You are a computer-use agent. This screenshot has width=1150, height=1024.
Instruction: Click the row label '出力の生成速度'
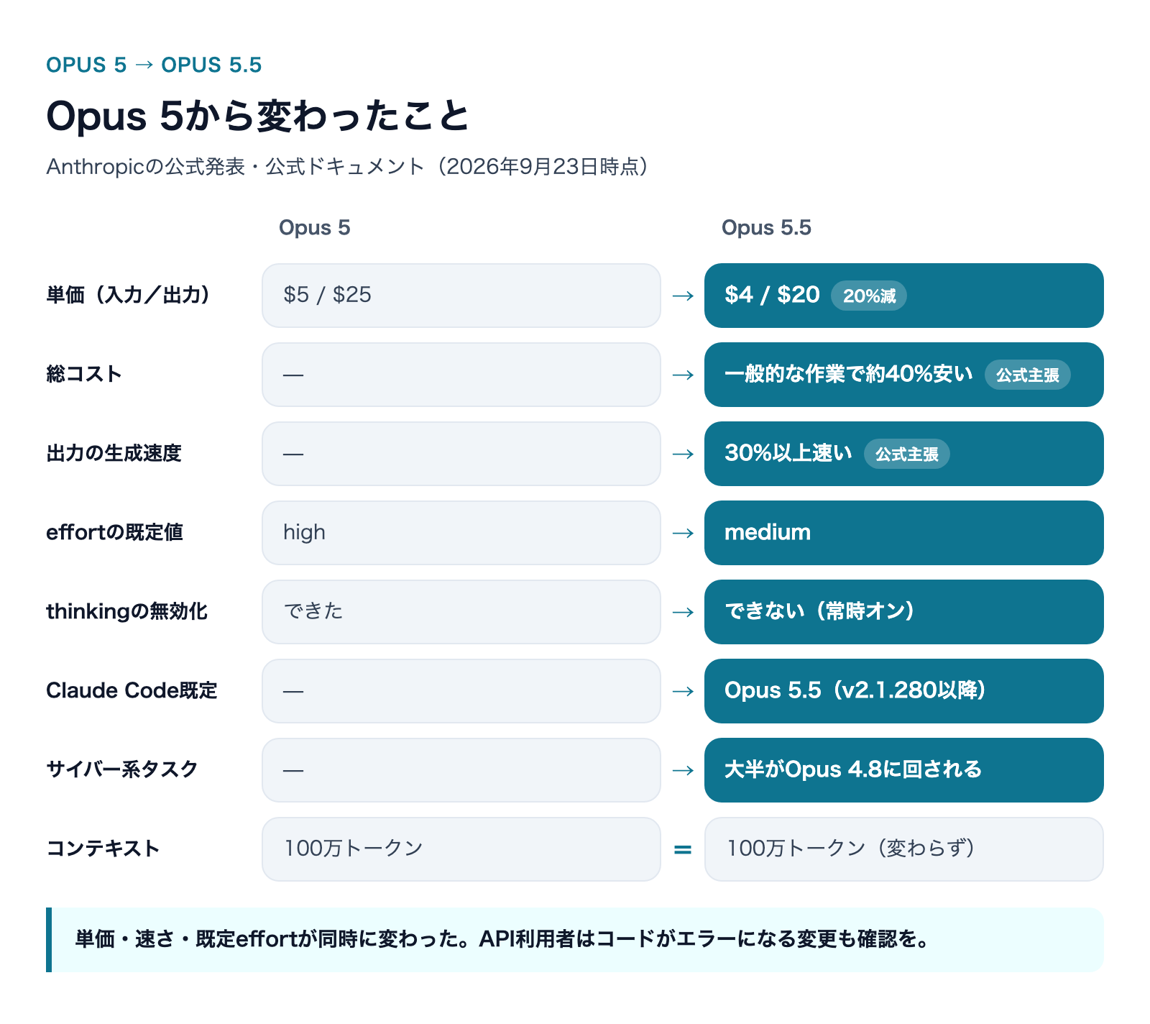click(114, 453)
